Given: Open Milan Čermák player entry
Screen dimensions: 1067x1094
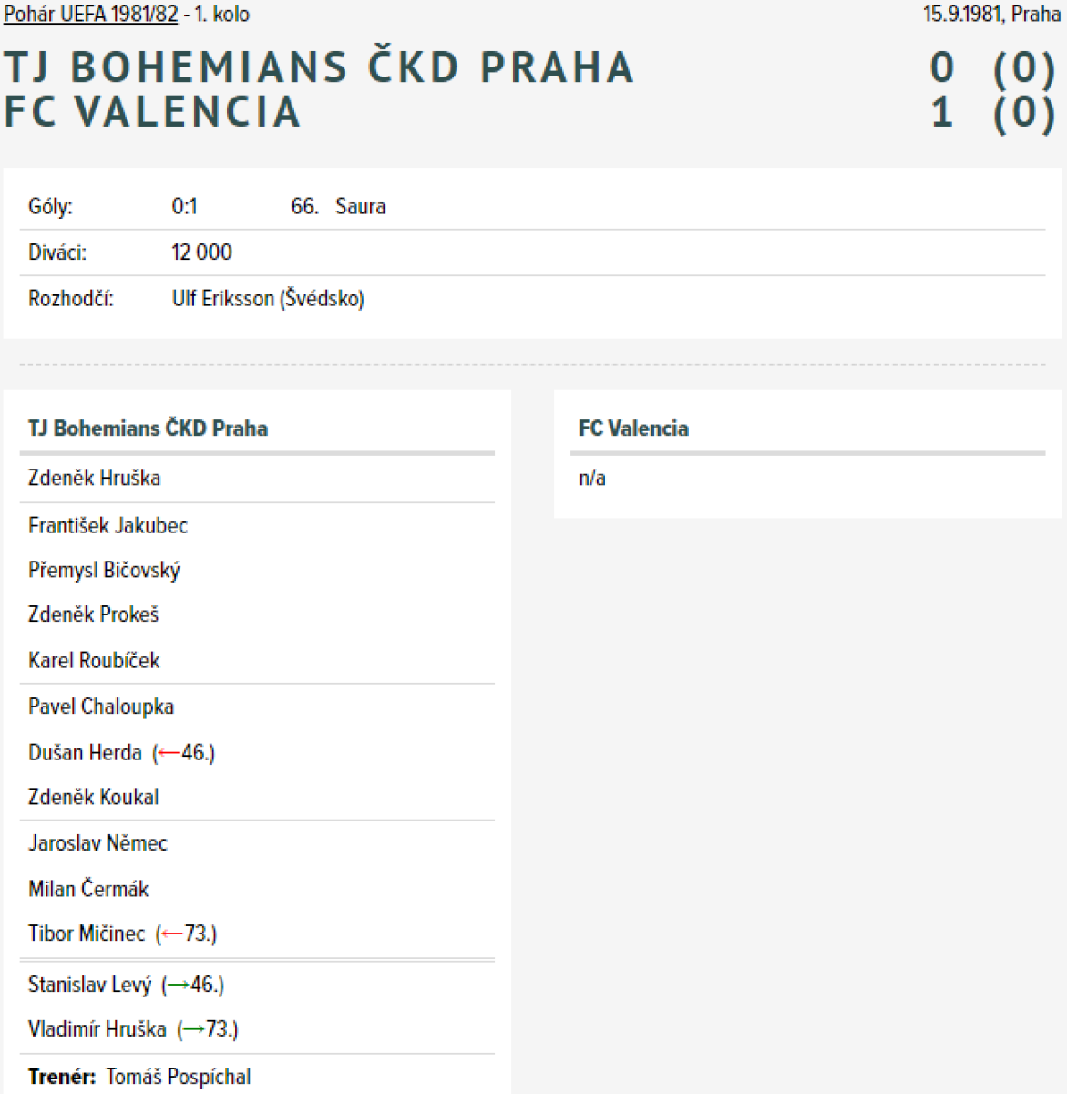Looking at the screenshot, I should point(88,889).
